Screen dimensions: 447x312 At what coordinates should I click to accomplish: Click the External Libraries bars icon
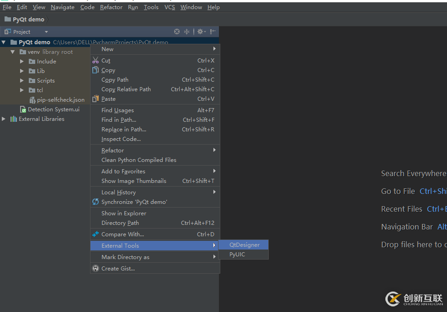pyautogui.click(x=14, y=119)
